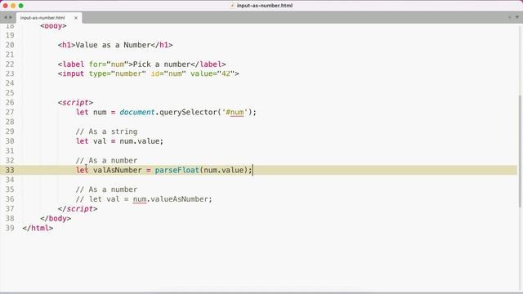523x294 pixels.
Task: Click querySelector on line 27
Action: tap(188, 113)
